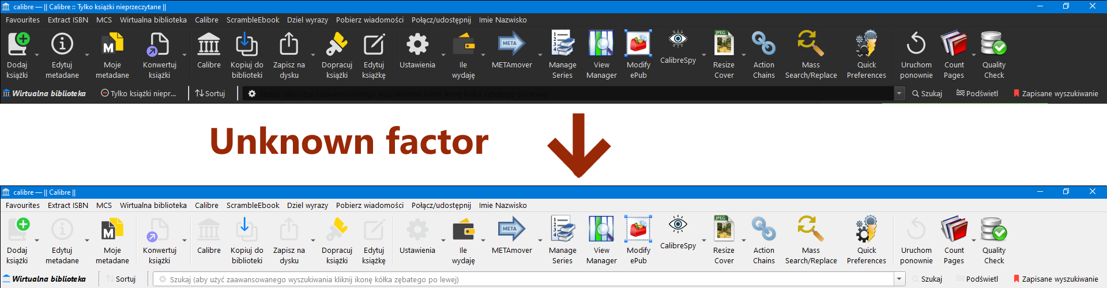Open Połącz/udostępnij menu in light window
The image size is (1107, 288).
click(441, 205)
